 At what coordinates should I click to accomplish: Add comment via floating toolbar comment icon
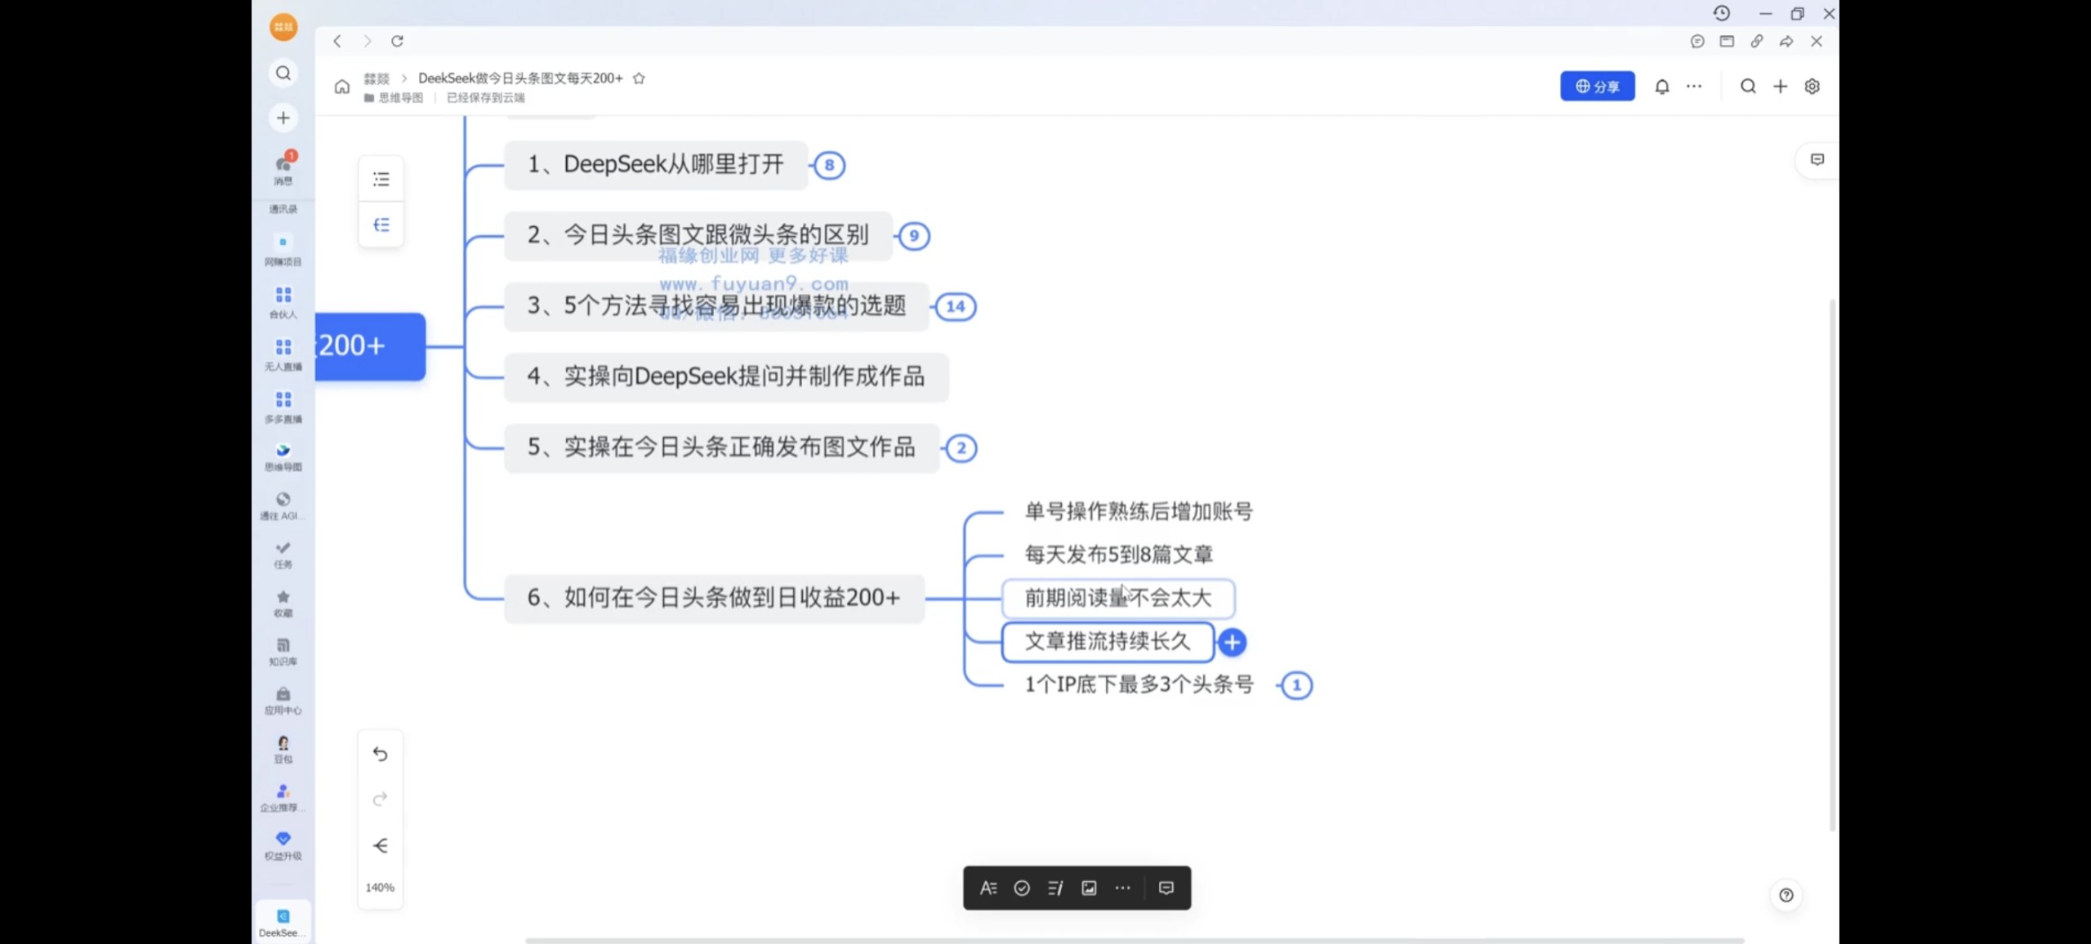(1166, 888)
